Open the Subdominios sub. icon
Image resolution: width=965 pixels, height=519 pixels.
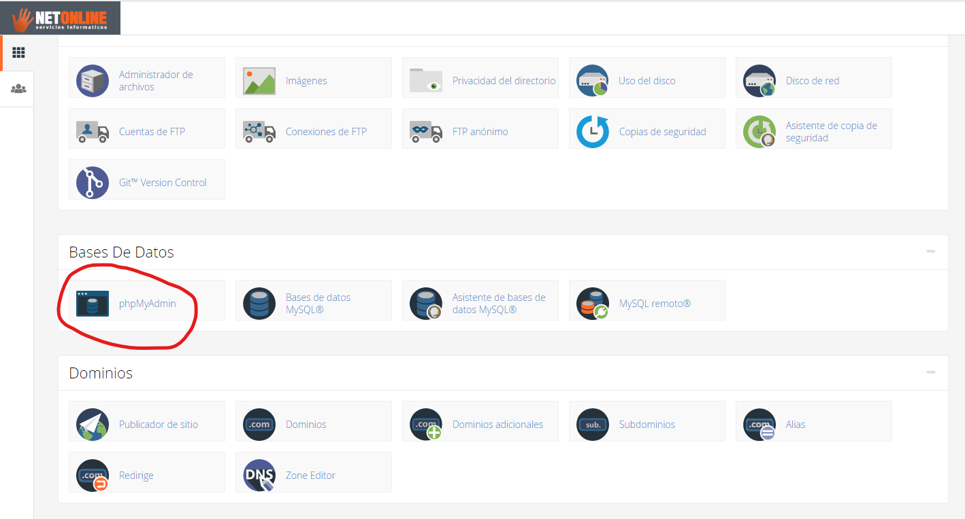[593, 425]
